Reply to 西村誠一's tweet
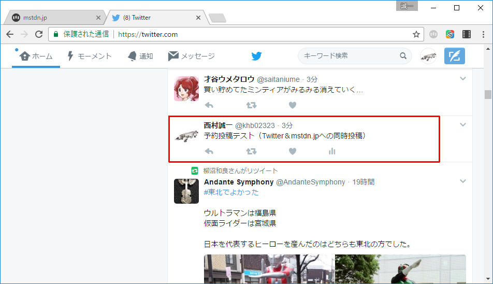Viewport: 493px width, 284px height. (x=209, y=151)
